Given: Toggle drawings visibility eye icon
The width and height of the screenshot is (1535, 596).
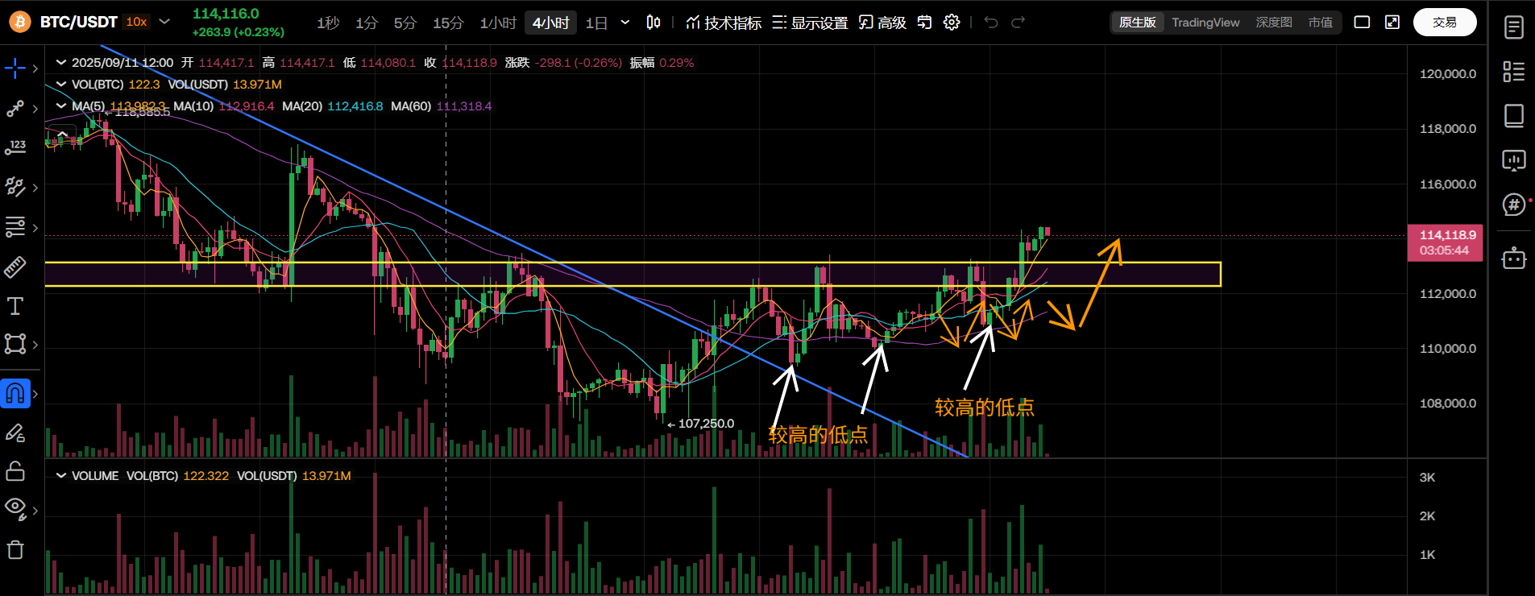Looking at the screenshot, I should (x=15, y=507).
